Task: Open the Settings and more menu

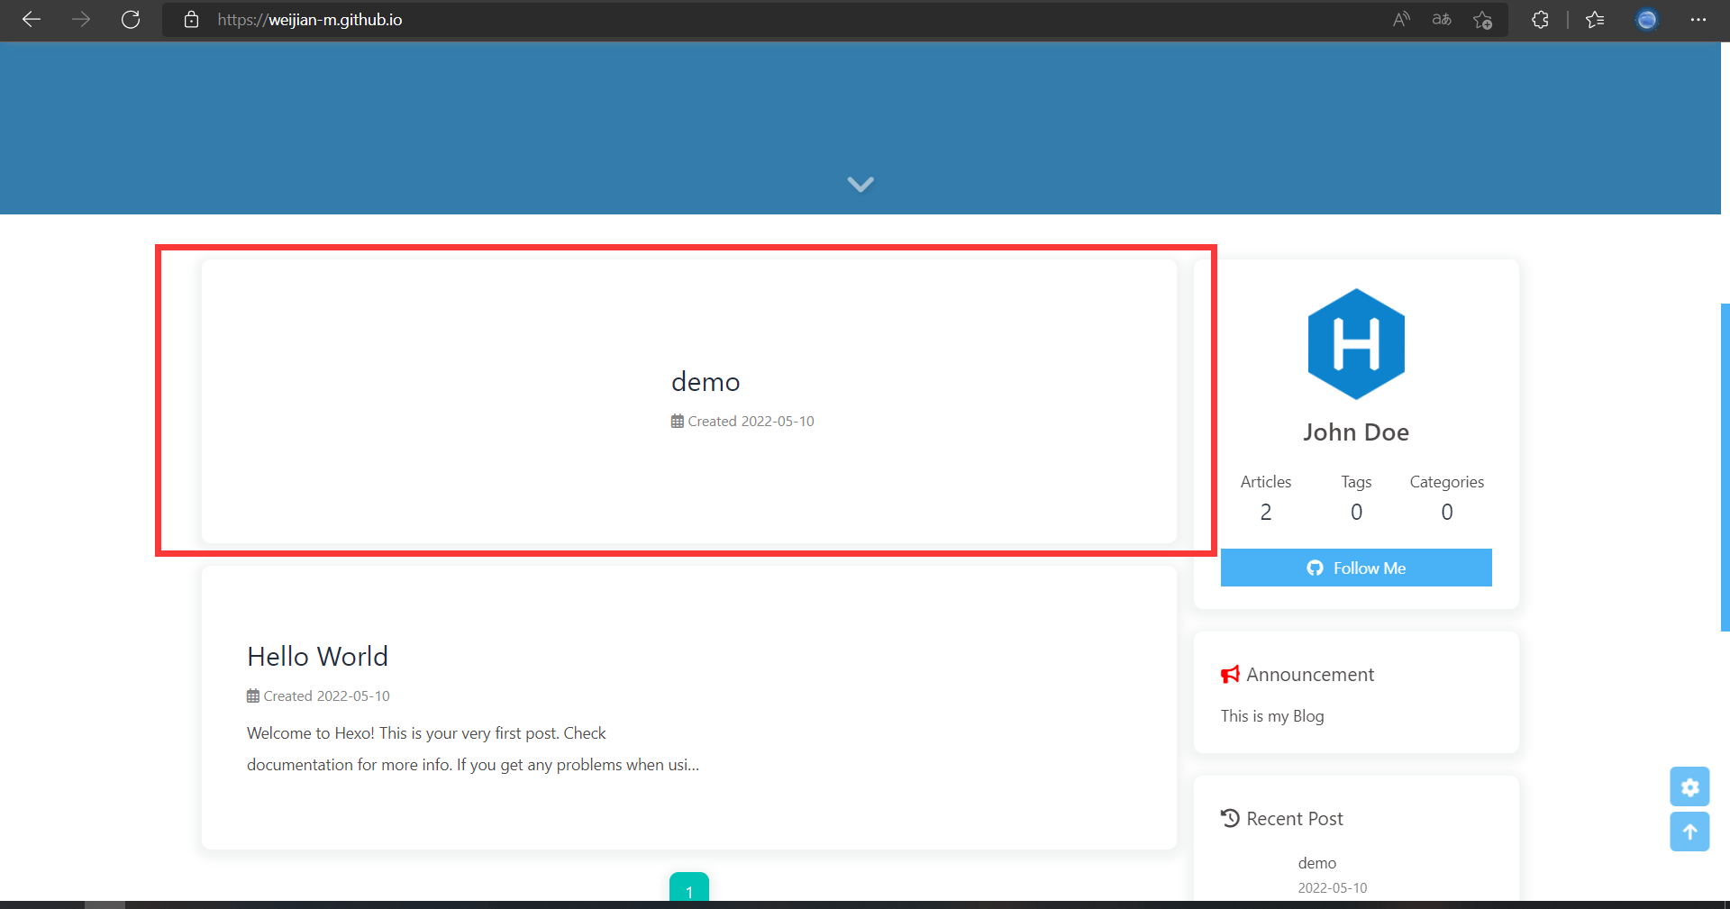Action: coord(1699,20)
